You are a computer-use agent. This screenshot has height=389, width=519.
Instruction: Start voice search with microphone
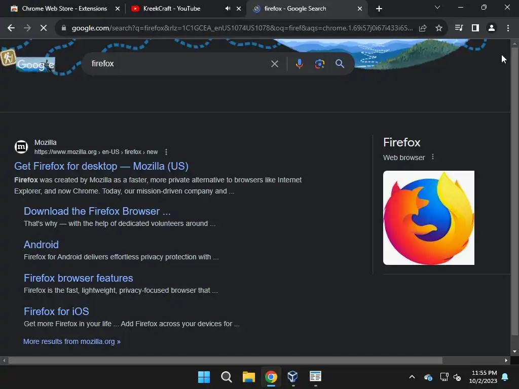pos(299,64)
